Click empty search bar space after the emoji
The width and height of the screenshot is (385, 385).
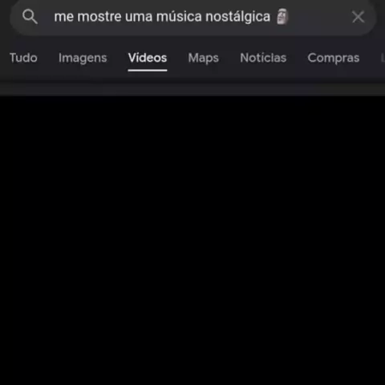pos(319,17)
